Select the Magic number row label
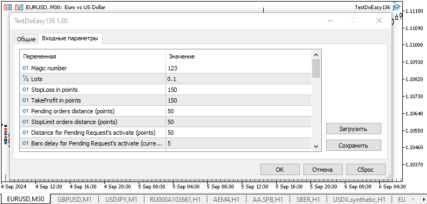 tap(49, 68)
